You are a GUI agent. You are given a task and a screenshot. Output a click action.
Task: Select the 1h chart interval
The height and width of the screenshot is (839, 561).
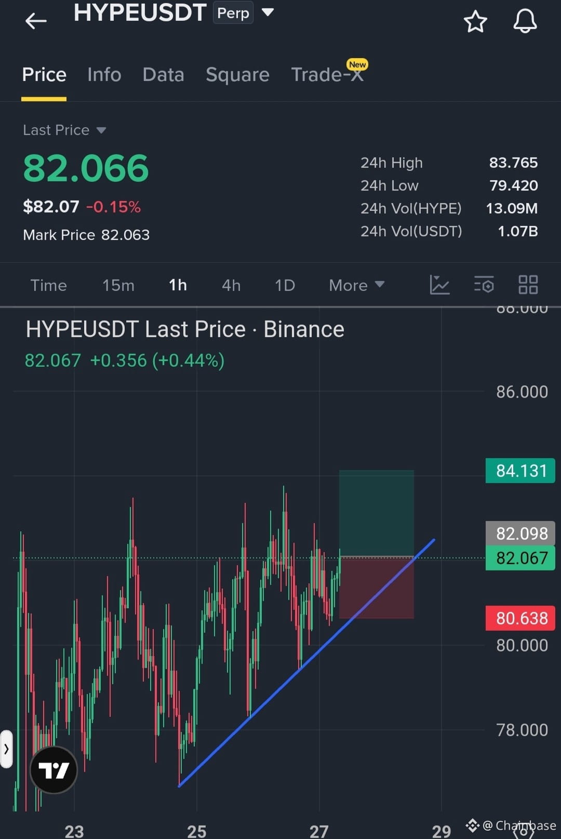(x=178, y=285)
